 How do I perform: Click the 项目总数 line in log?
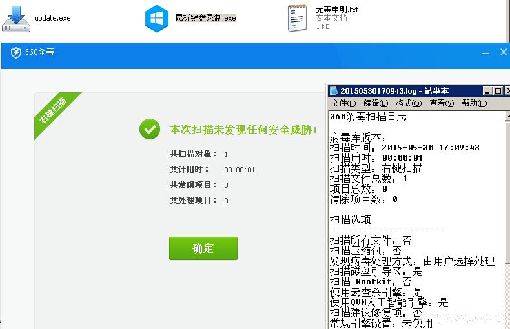tap(358, 189)
